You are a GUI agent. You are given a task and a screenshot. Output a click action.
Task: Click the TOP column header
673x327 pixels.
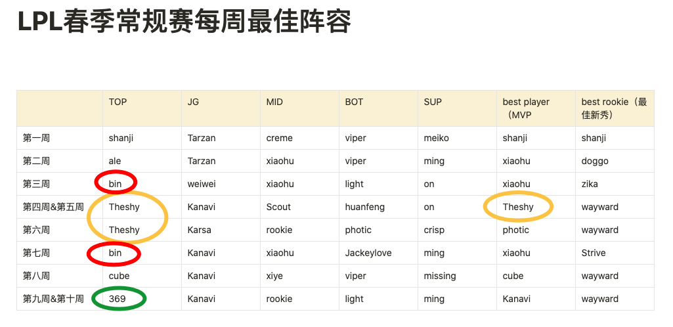[118, 102]
